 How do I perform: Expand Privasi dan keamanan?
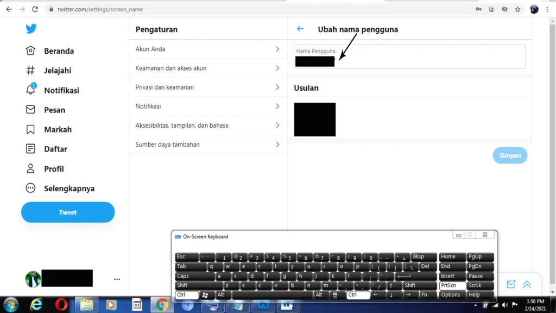208,87
